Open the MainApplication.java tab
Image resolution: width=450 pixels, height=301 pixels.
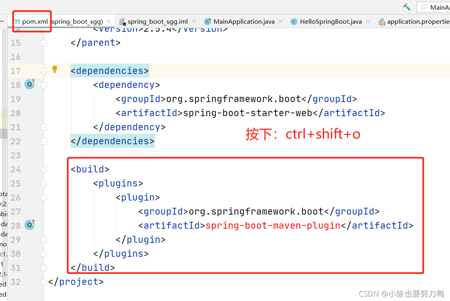pyautogui.click(x=244, y=22)
